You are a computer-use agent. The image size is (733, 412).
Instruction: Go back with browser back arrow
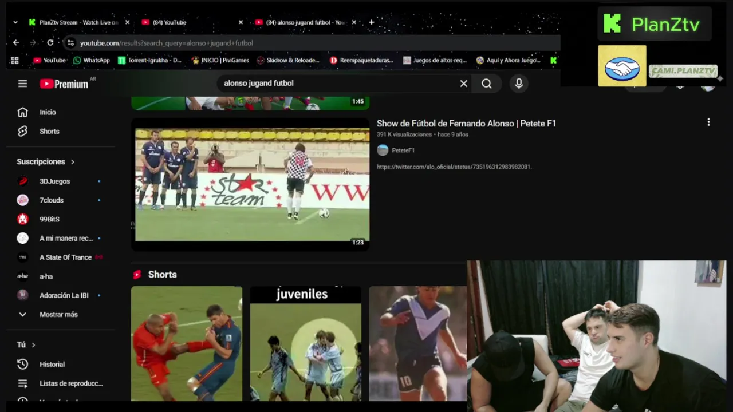point(16,43)
